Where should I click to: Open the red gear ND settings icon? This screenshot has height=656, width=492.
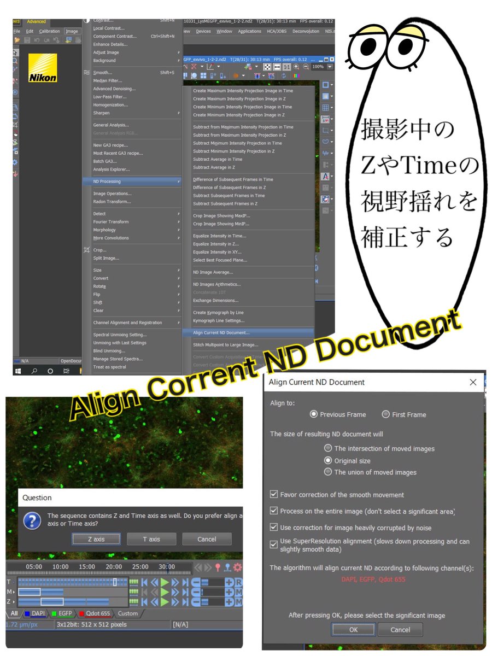pos(237,567)
